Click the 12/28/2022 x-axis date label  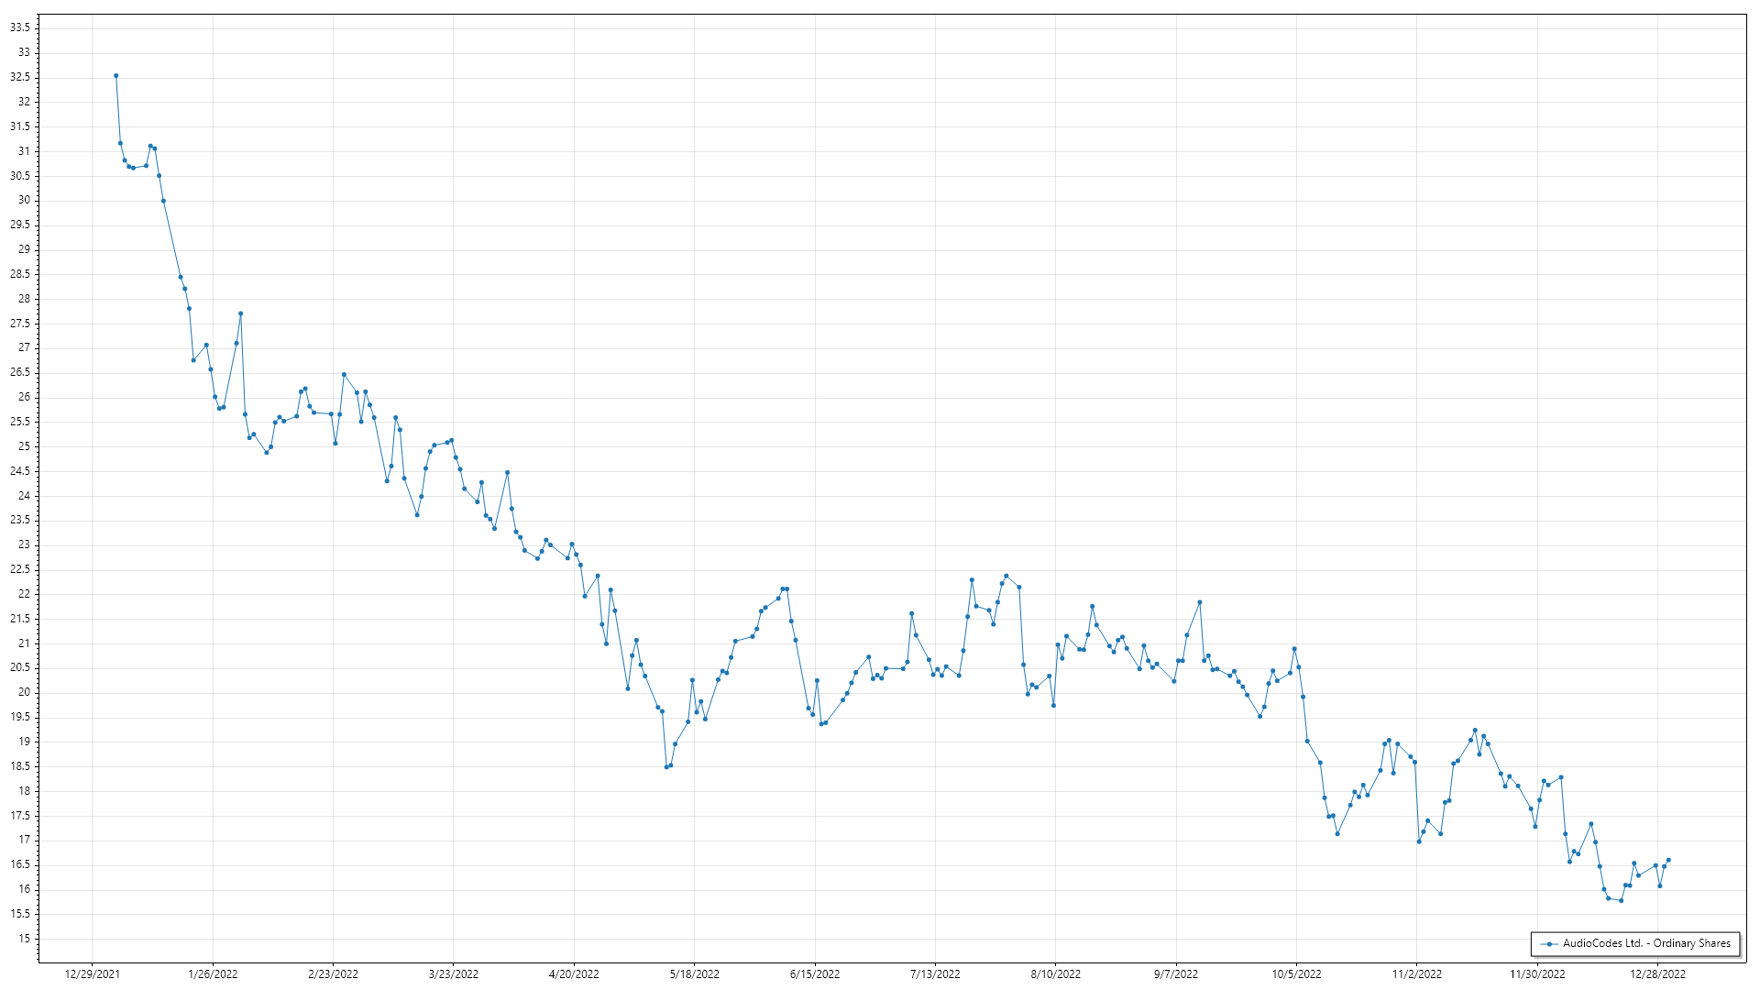[x=1657, y=974]
